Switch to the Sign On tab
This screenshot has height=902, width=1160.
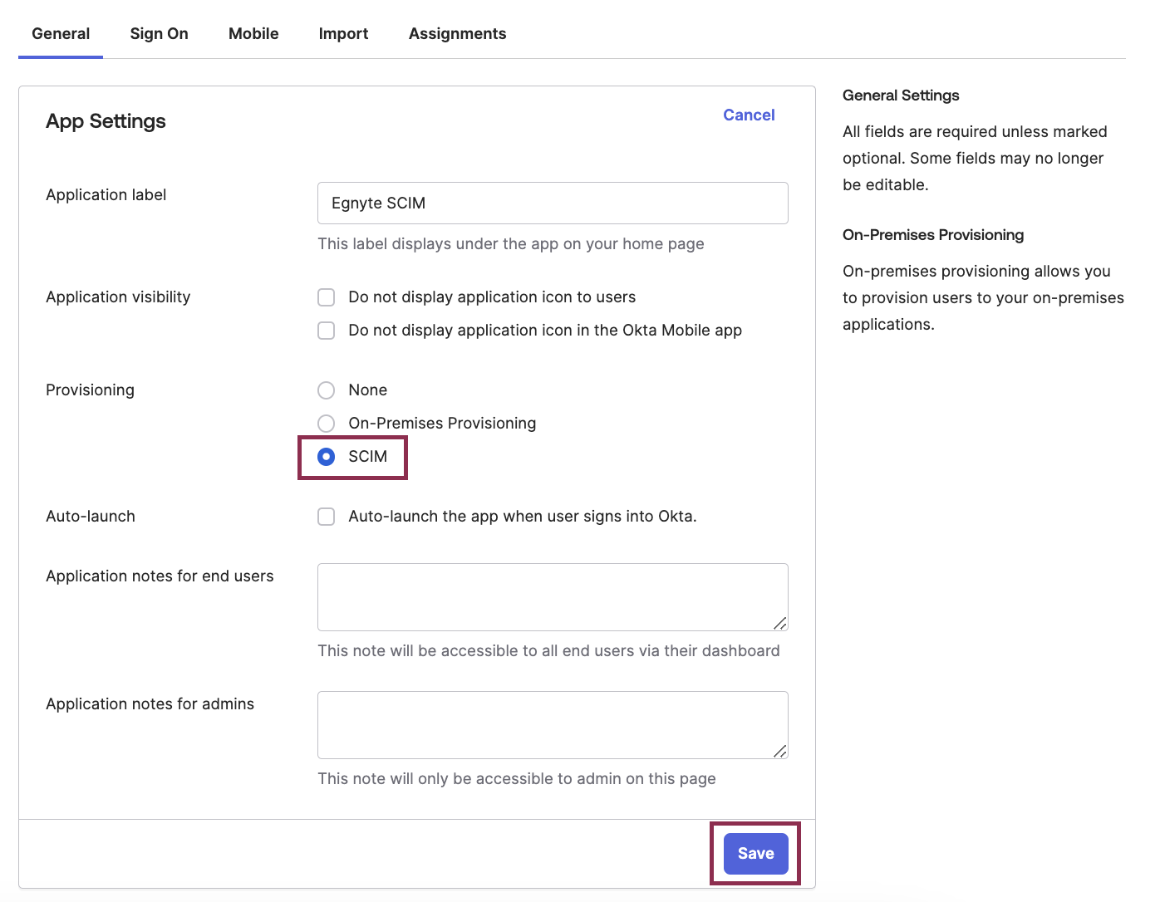[159, 33]
